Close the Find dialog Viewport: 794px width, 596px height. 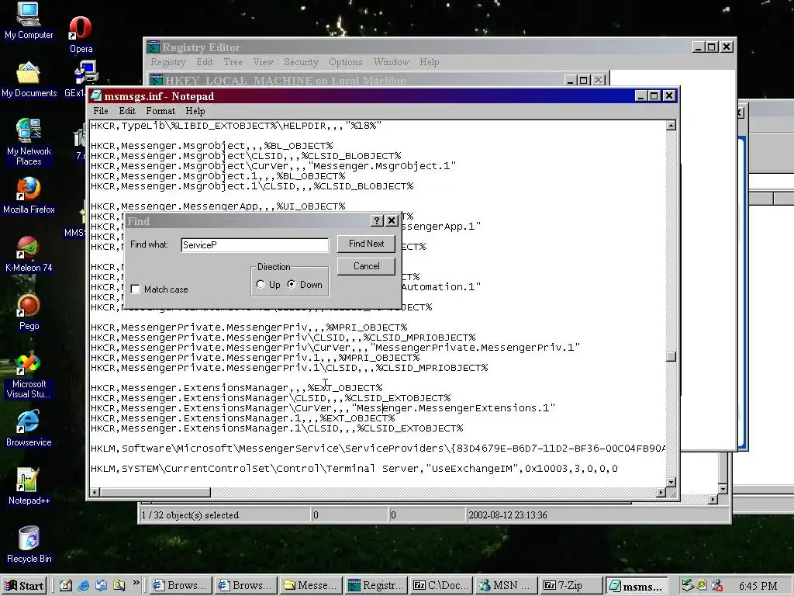pos(392,220)
